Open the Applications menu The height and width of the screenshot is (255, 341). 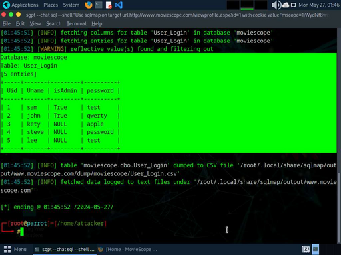[x=25, y=5]
